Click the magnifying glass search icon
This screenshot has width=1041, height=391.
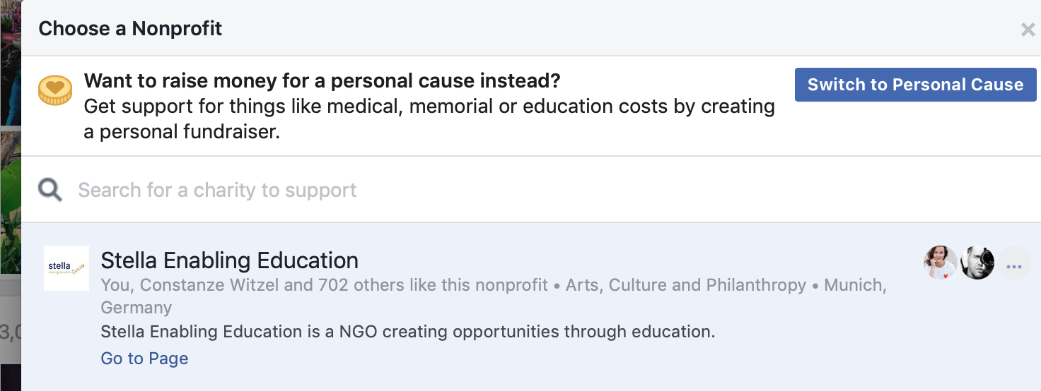(50, 190)
